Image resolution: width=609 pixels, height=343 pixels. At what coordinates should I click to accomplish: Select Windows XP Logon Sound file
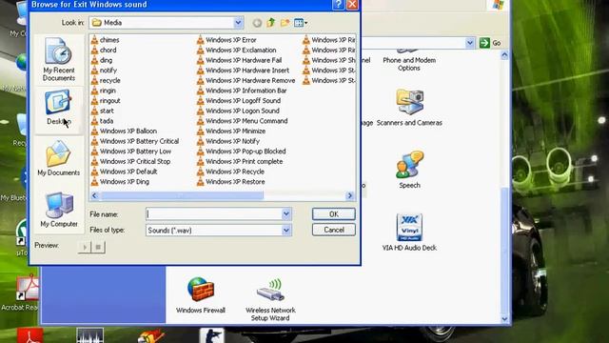coord(238,111)
